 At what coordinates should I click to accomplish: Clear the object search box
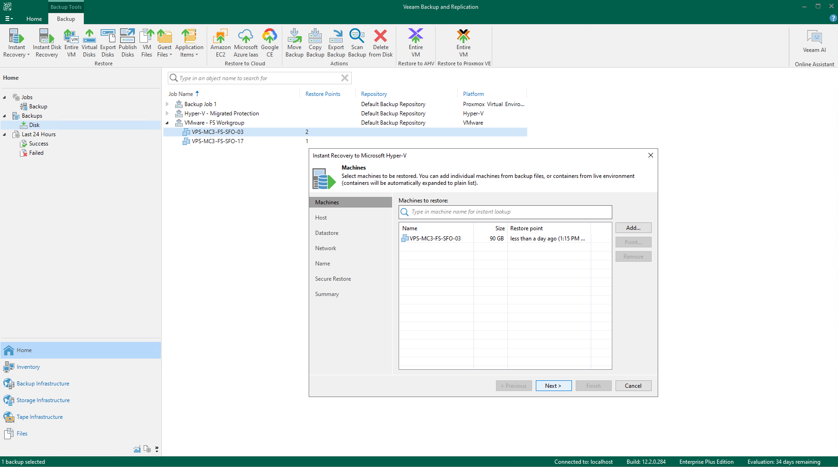point(345,78)
